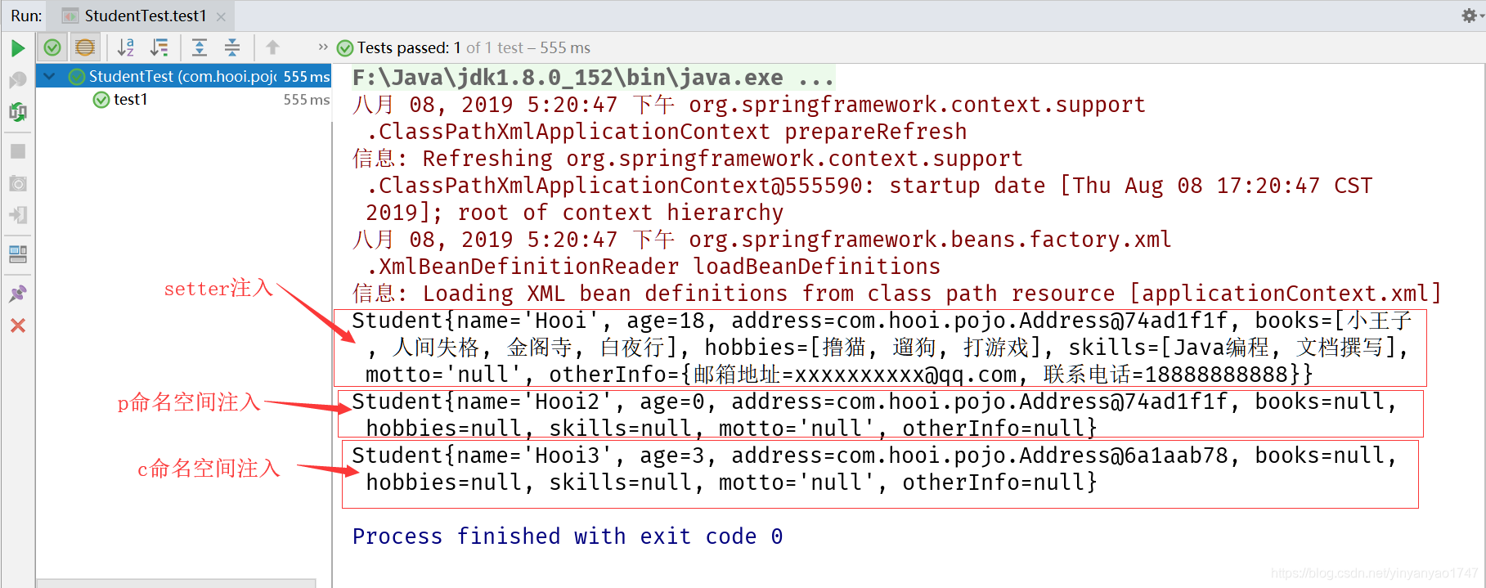This screenshot has height=588, width=1486.
Task: Pin the tab with the pin icon
Action: tap(18, 294)
